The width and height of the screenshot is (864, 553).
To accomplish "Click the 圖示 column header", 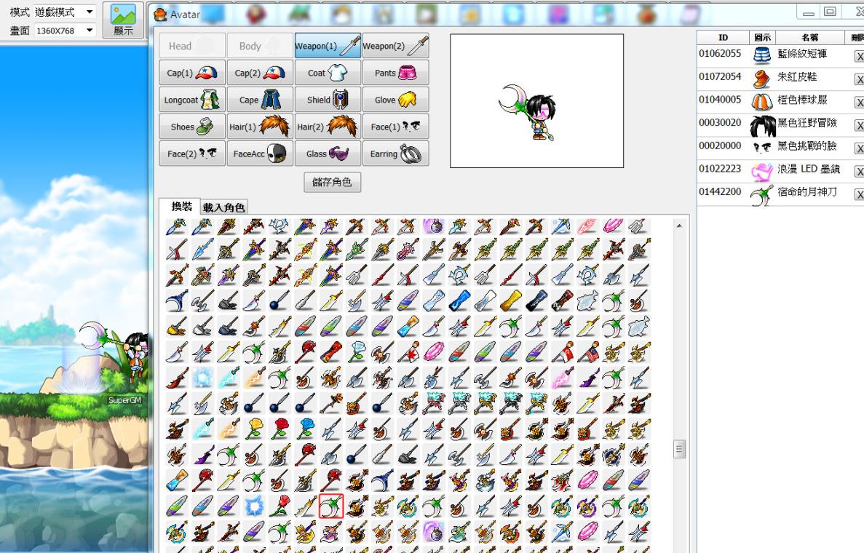I will click(763, 37).
